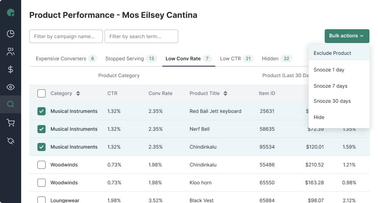
Task: Sort table by Category arrows
Action: (78, 93)
